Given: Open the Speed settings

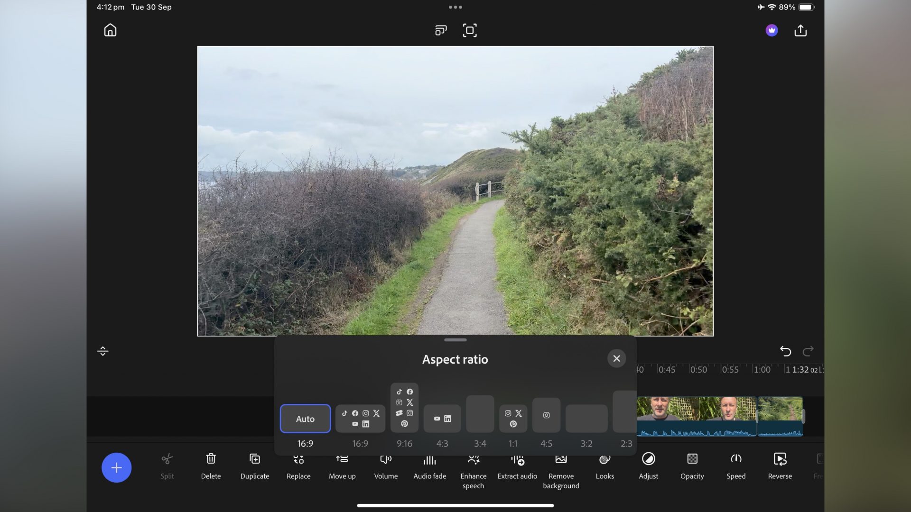Looking at the screenshot, I should tap(736, 467).
